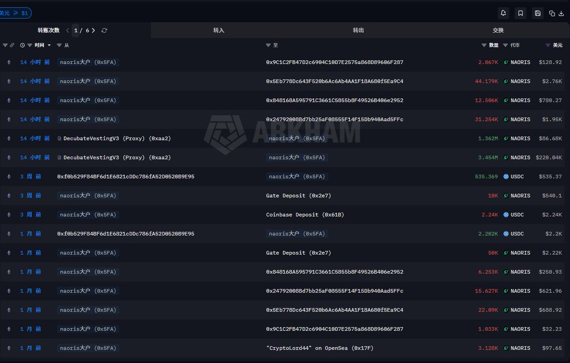The height and width of the screenshot is (363, 570).
Task: Open naoris大户 sender in $128.92 row
Action: 88,62
